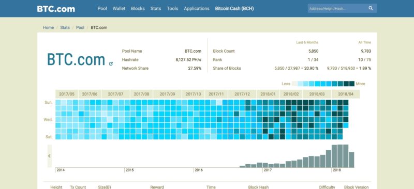414x189 pixels.
Task: Go to Pool breadcrumb link
Action: pos(80,27)
